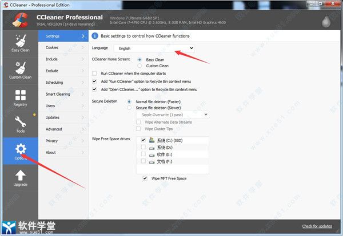The image size is (343, 236).
Task: Select Normal file deletion (Faster)
Action: pyautogui.click(x=129, y=101)
